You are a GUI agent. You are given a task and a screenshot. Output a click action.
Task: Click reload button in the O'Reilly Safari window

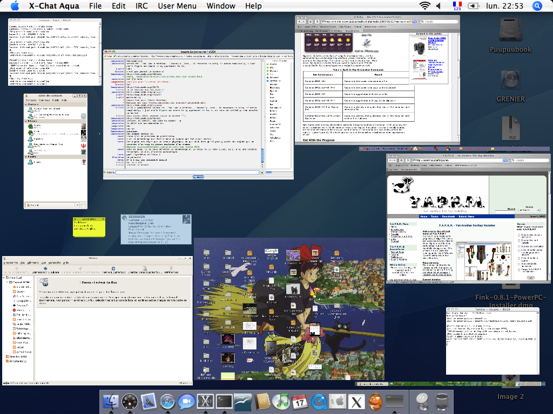click(311, 22)
